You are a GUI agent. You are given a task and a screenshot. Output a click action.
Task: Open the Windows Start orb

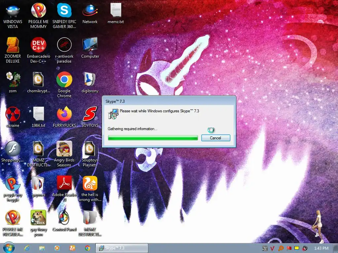point(9,248)
